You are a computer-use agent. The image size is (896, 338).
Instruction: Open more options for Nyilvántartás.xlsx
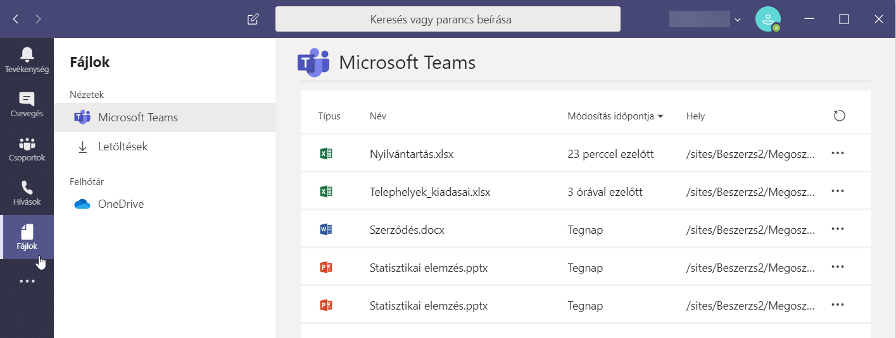838,154
